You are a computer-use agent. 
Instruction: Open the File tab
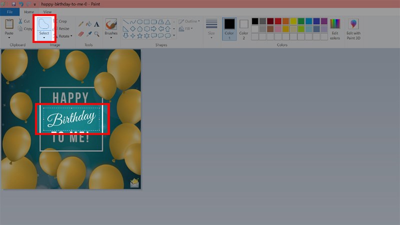pos(9,12)
